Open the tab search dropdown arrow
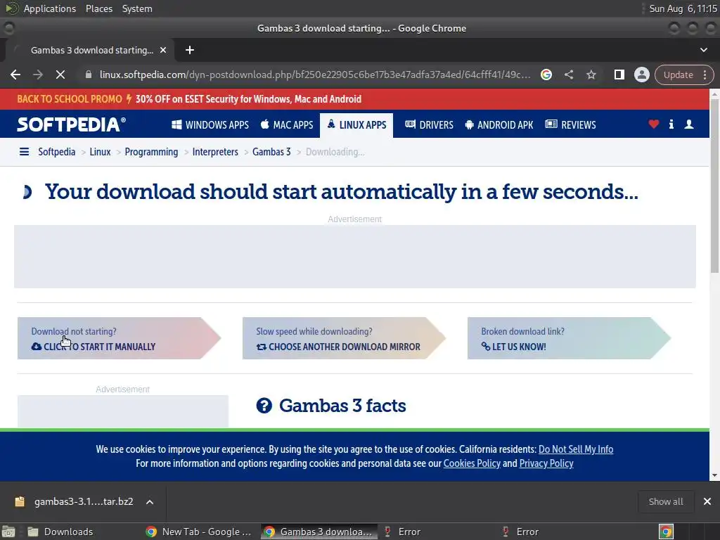 tap(703, 50)
